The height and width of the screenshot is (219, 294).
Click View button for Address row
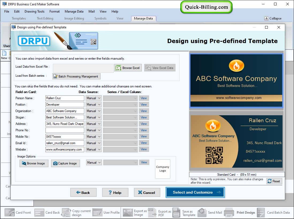tap(144, 124)
